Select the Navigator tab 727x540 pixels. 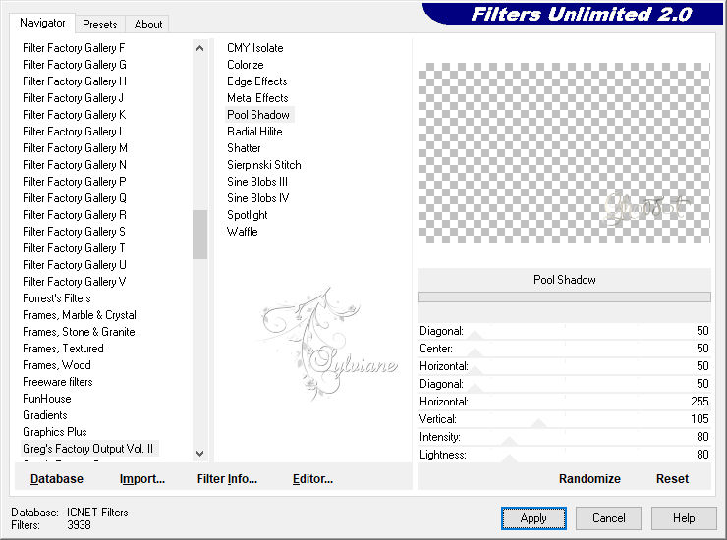pyautogui.click(x=42, y=23)
